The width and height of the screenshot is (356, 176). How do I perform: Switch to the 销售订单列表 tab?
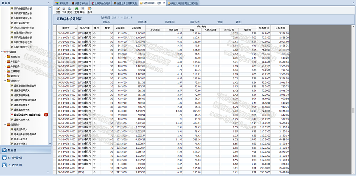(x=80, y=3)
